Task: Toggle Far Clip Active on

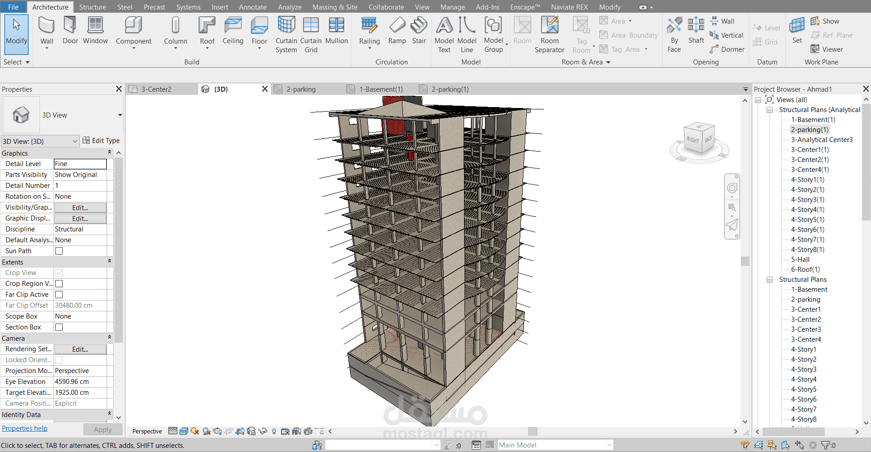Action: pos(59,294)
